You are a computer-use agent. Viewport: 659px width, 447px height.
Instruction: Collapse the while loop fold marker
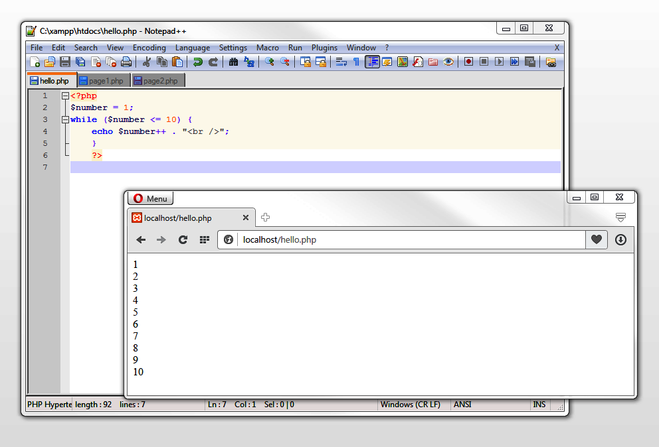coord(65,120)
